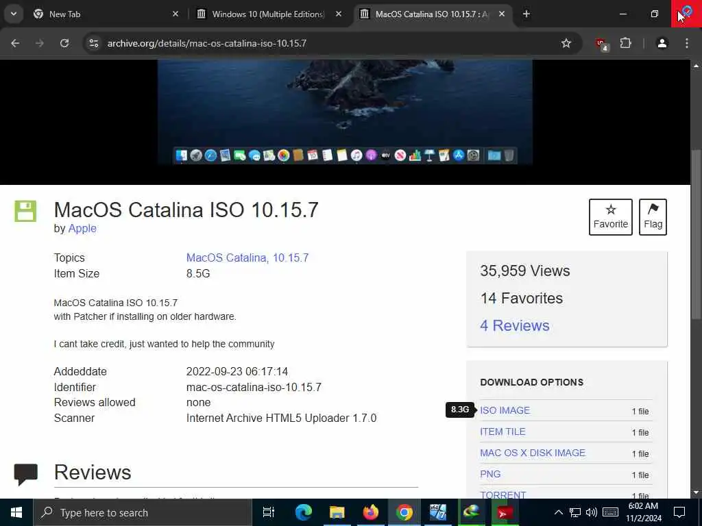Download the ITEM TILE option
Screen dimensions: 702x526
click(503, 431)
